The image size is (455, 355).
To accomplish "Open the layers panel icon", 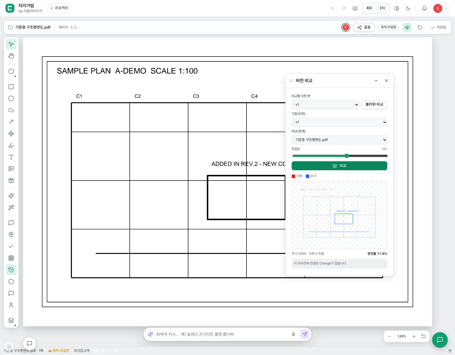I will [x=11, y=320].
